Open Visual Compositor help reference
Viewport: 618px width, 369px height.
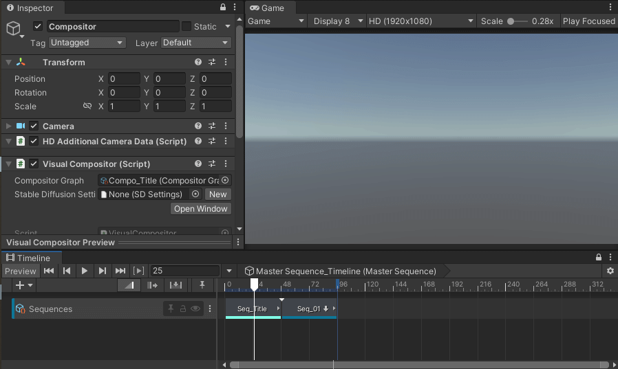[x=198, y=164]
